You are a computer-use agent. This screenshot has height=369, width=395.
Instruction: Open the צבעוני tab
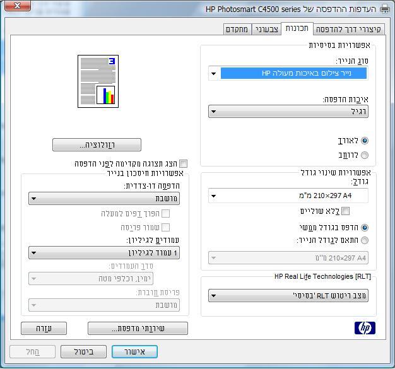pyautogui.click(x=268, y=29)
